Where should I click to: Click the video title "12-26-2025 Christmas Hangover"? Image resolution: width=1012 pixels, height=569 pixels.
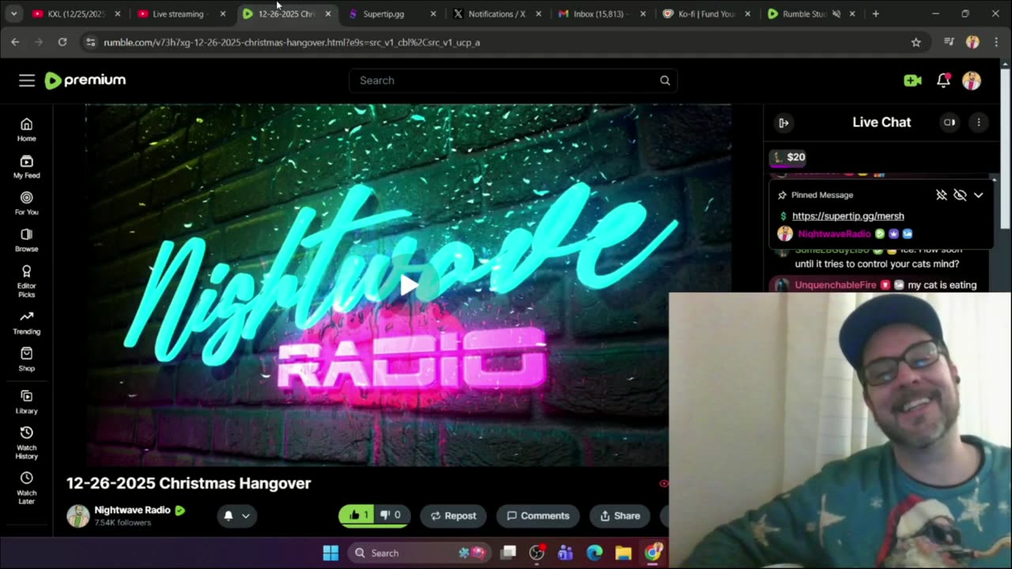pyautogui.click(x=189, y=483)
